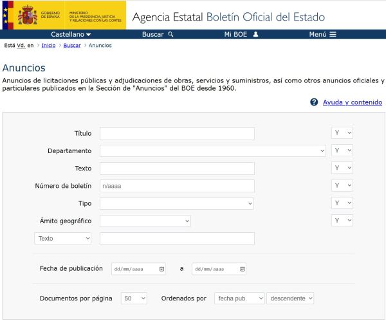
Task: Open the calendar picker of the end publication date
Action: (243, 269)
